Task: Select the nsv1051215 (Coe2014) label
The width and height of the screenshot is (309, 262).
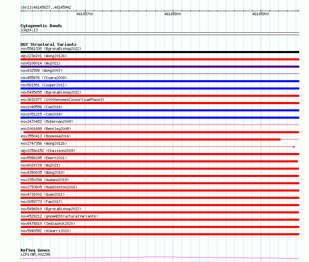Action: (x=42, y=114)
